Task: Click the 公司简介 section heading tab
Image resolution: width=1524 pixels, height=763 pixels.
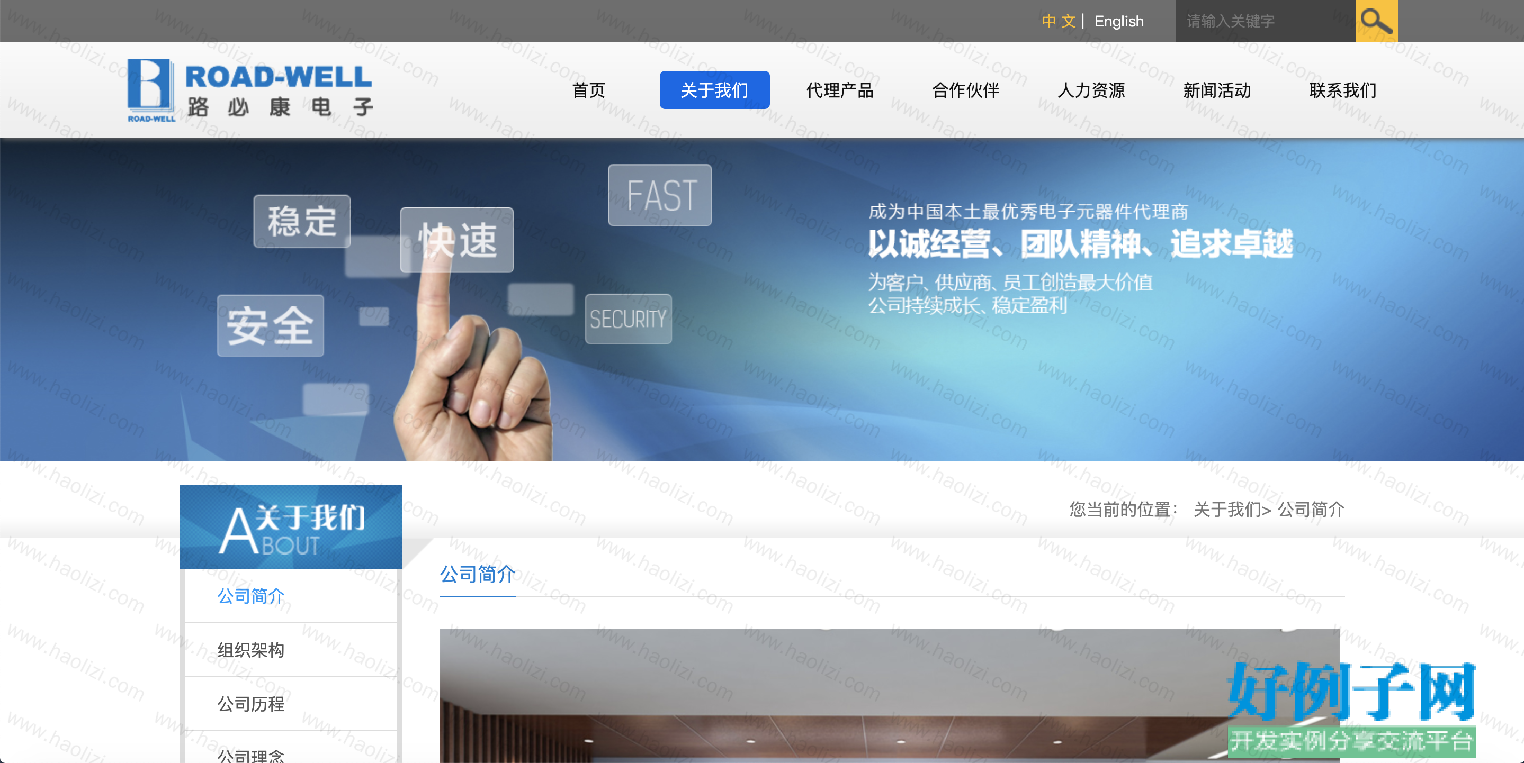Action: click(x=478, y=574)
